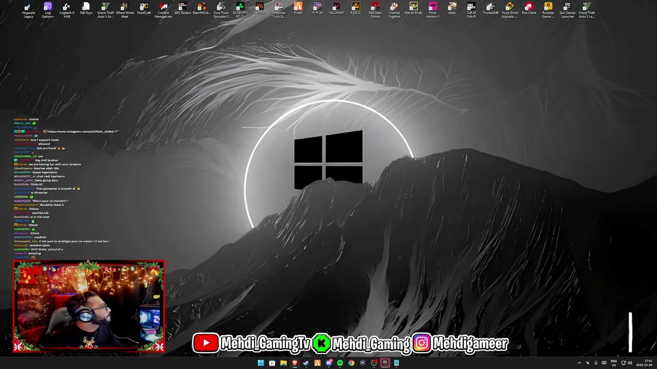This screenshot has width=657, height=369.
Task: Select the skate. desktop icon
Action: point(452,9)
